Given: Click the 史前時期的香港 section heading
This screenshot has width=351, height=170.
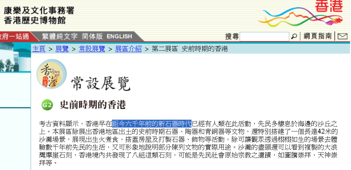Looking at the screenshot, I should point(93,105).
